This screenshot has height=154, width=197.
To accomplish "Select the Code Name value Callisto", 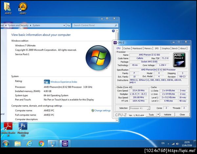I will pyautogui.click(x=140, y=58).
